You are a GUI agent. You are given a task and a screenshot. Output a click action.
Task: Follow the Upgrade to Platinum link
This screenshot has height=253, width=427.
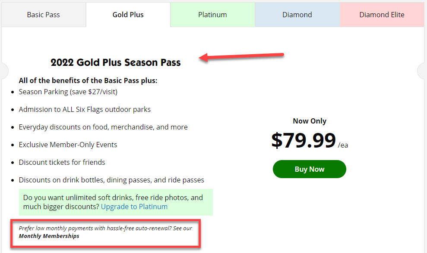click(134, 207)
